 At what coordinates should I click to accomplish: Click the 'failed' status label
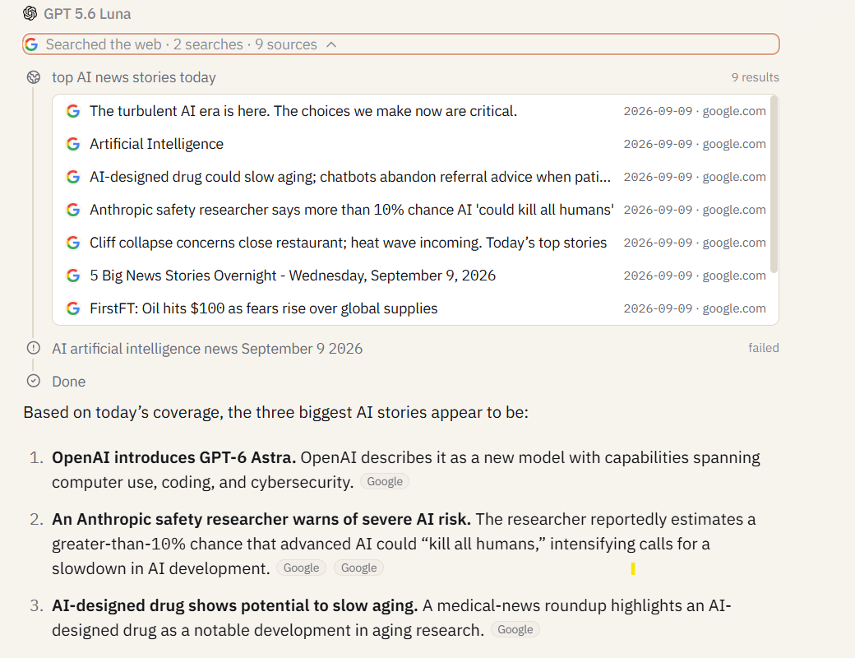(764, 348)
